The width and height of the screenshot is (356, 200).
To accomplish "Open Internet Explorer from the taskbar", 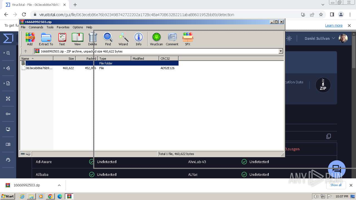I will click(22, 196).
